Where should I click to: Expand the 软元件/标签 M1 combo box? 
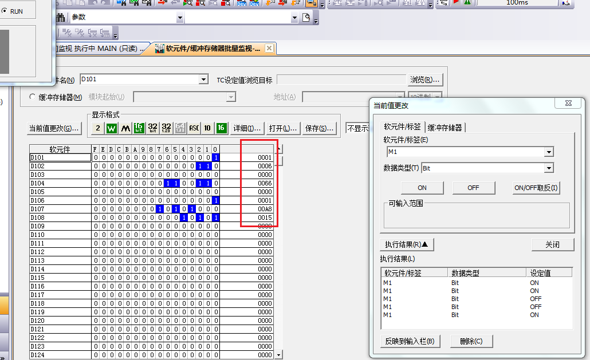click(549, 152)
